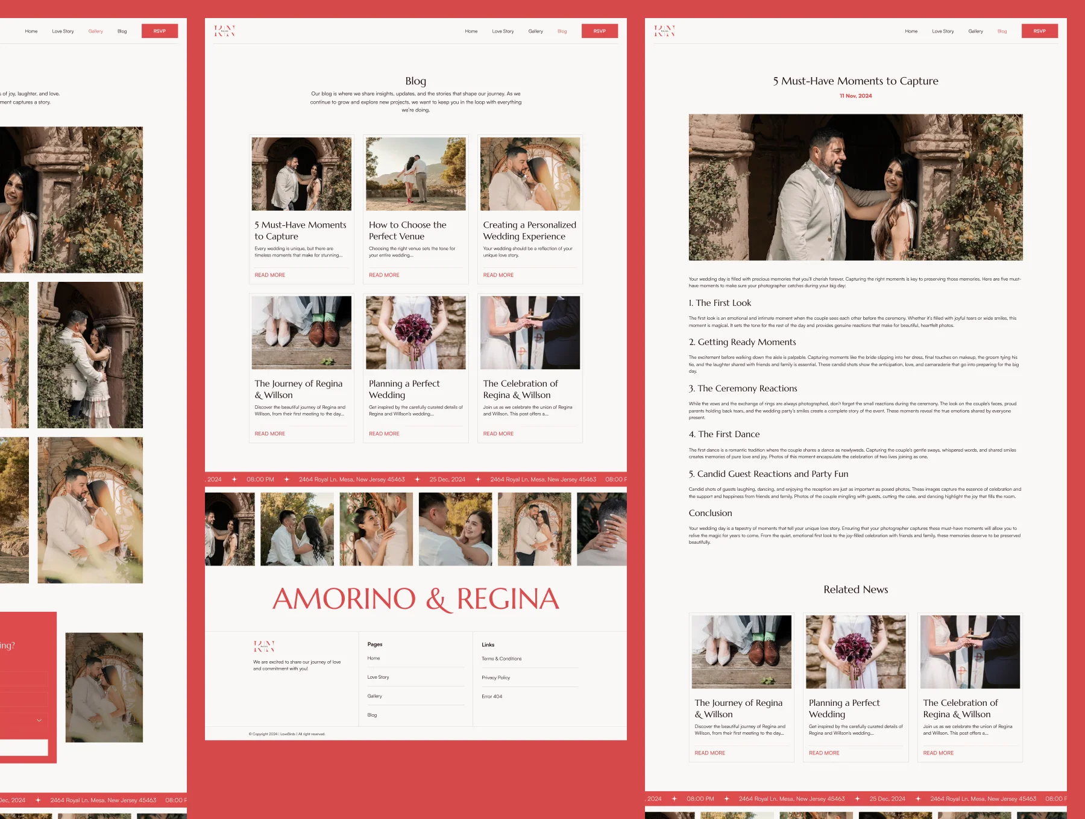Open shoes photo of Journey card on Blog page
The height and width of the screenshot is (819, 1085).
click(x=301, y=332)
